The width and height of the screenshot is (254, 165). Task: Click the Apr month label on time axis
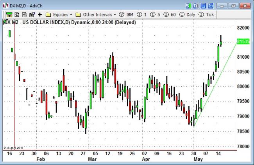[146, 159]
